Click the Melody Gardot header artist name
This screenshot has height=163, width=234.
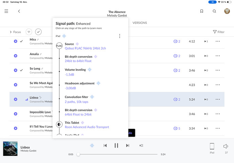[117, 16]
